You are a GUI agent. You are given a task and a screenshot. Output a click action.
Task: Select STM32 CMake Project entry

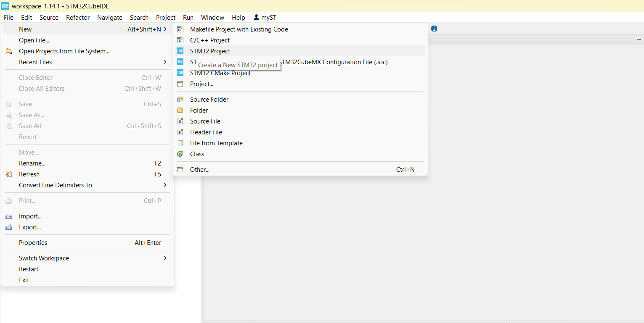(300, 73)
